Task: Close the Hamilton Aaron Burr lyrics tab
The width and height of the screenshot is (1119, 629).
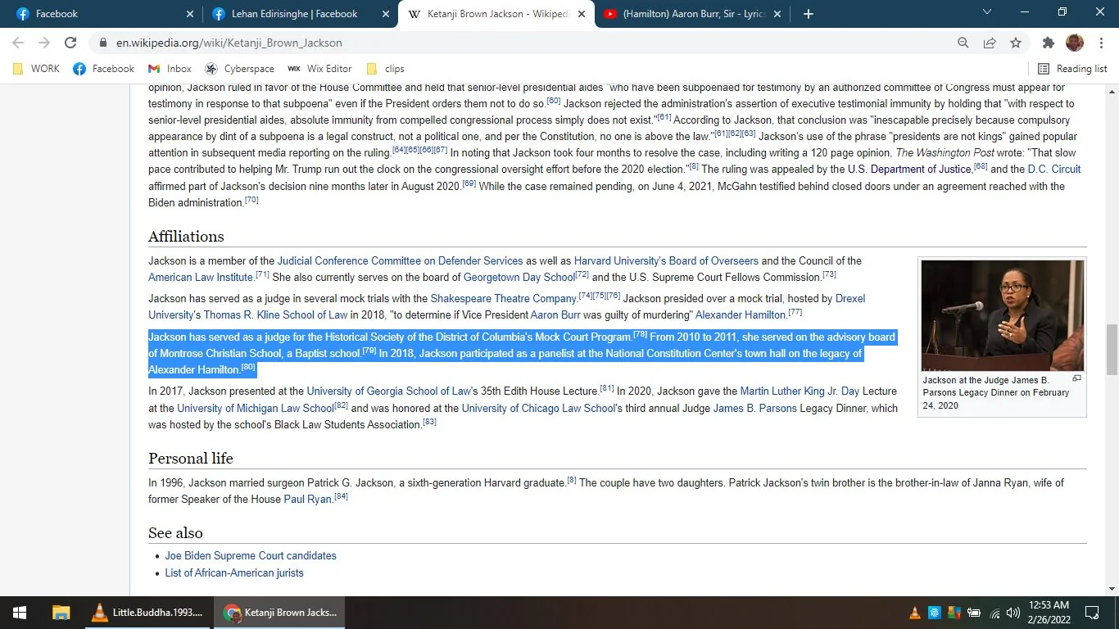Action: tap(777, 14)
